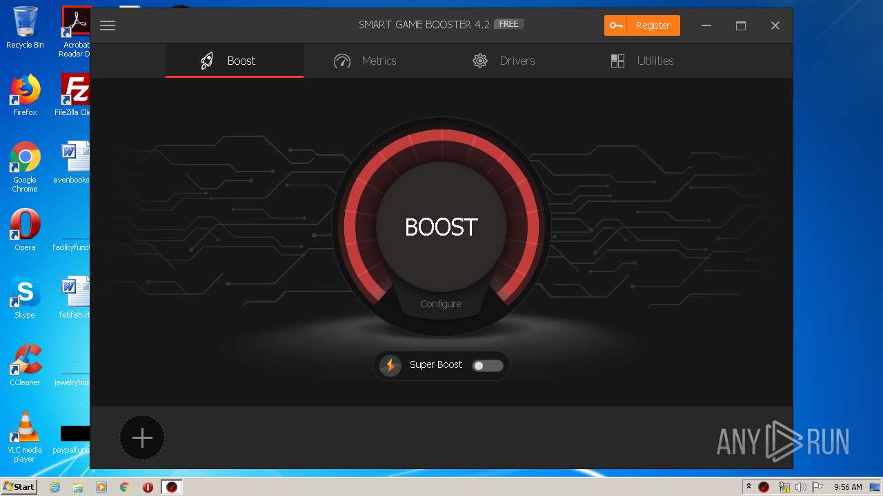Click the volume icon in system tray
The image size is (883, 496).
coord(800,487)
